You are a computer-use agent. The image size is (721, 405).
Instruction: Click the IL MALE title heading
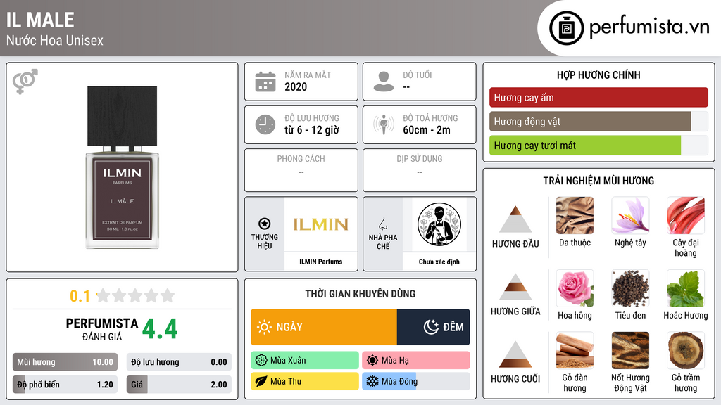click(40, 20)
